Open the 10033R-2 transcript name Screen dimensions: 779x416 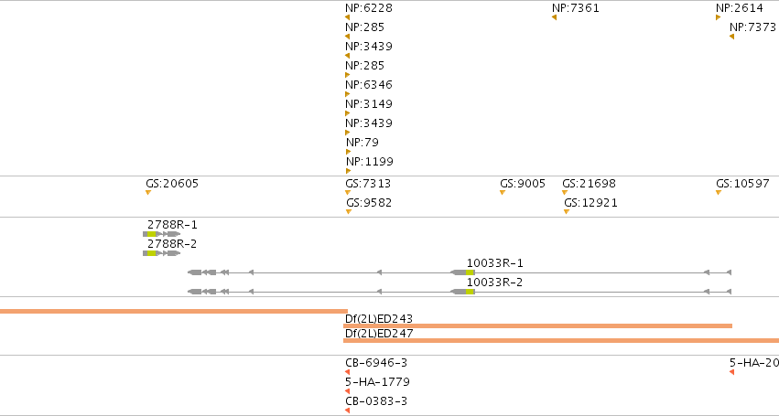pyautogui.click(x=495, y=283)
